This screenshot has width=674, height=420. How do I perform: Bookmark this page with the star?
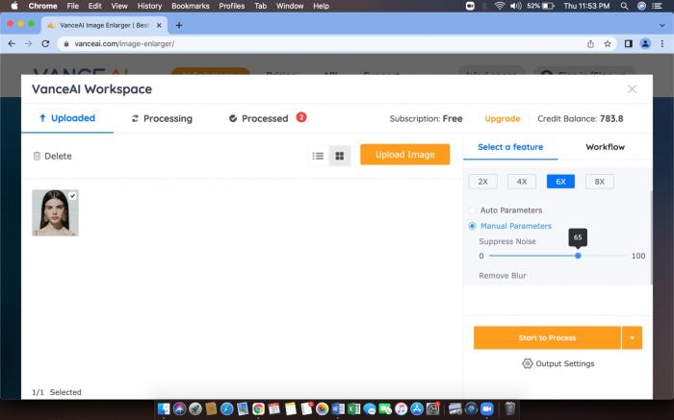pyautogui.click(x=608, y=44)
